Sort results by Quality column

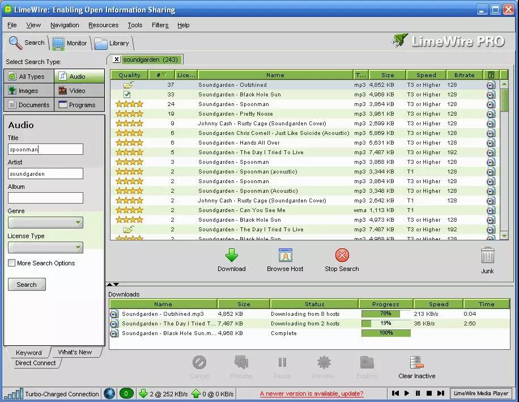coord(129,75)
